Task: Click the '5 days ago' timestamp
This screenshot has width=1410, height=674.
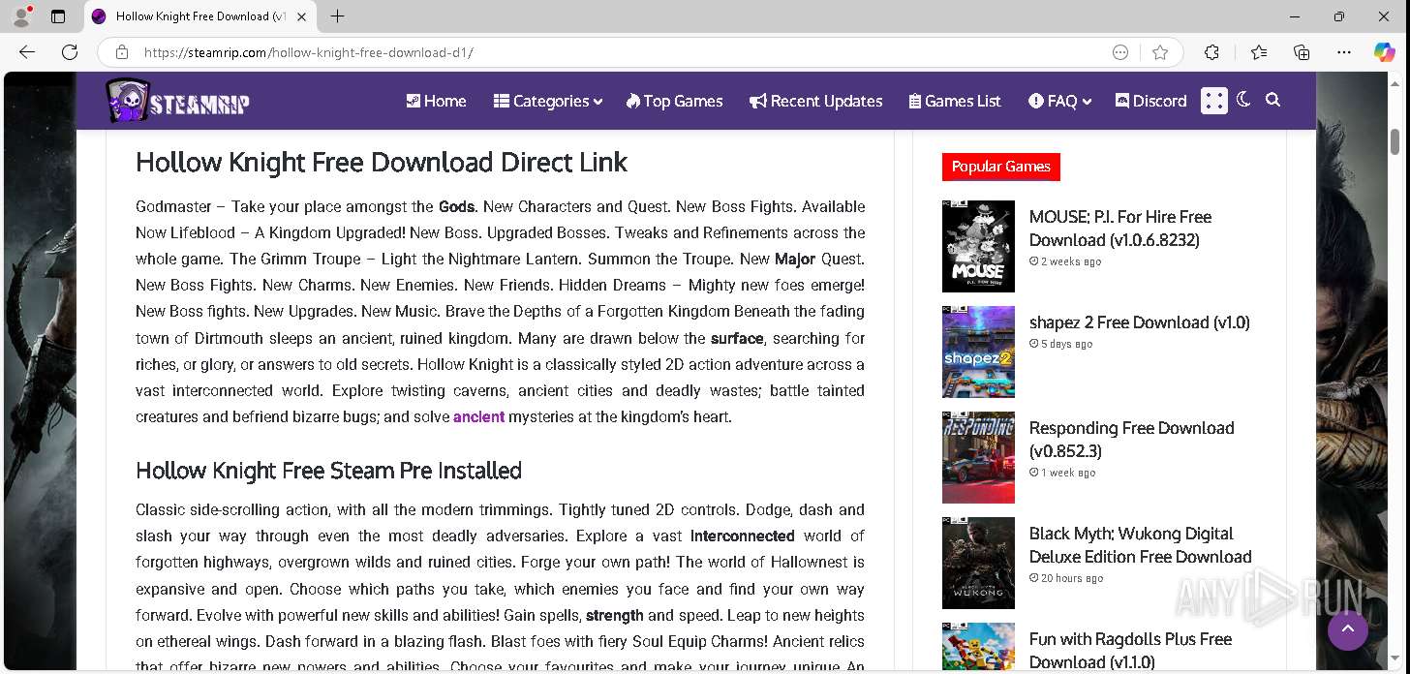Action: coord(1061,344)
